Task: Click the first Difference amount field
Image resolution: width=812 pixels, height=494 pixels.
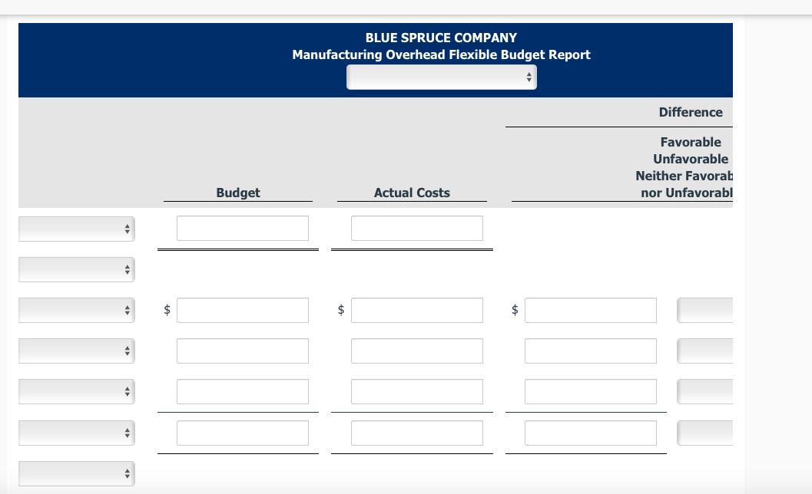Action: click(590, 310)
